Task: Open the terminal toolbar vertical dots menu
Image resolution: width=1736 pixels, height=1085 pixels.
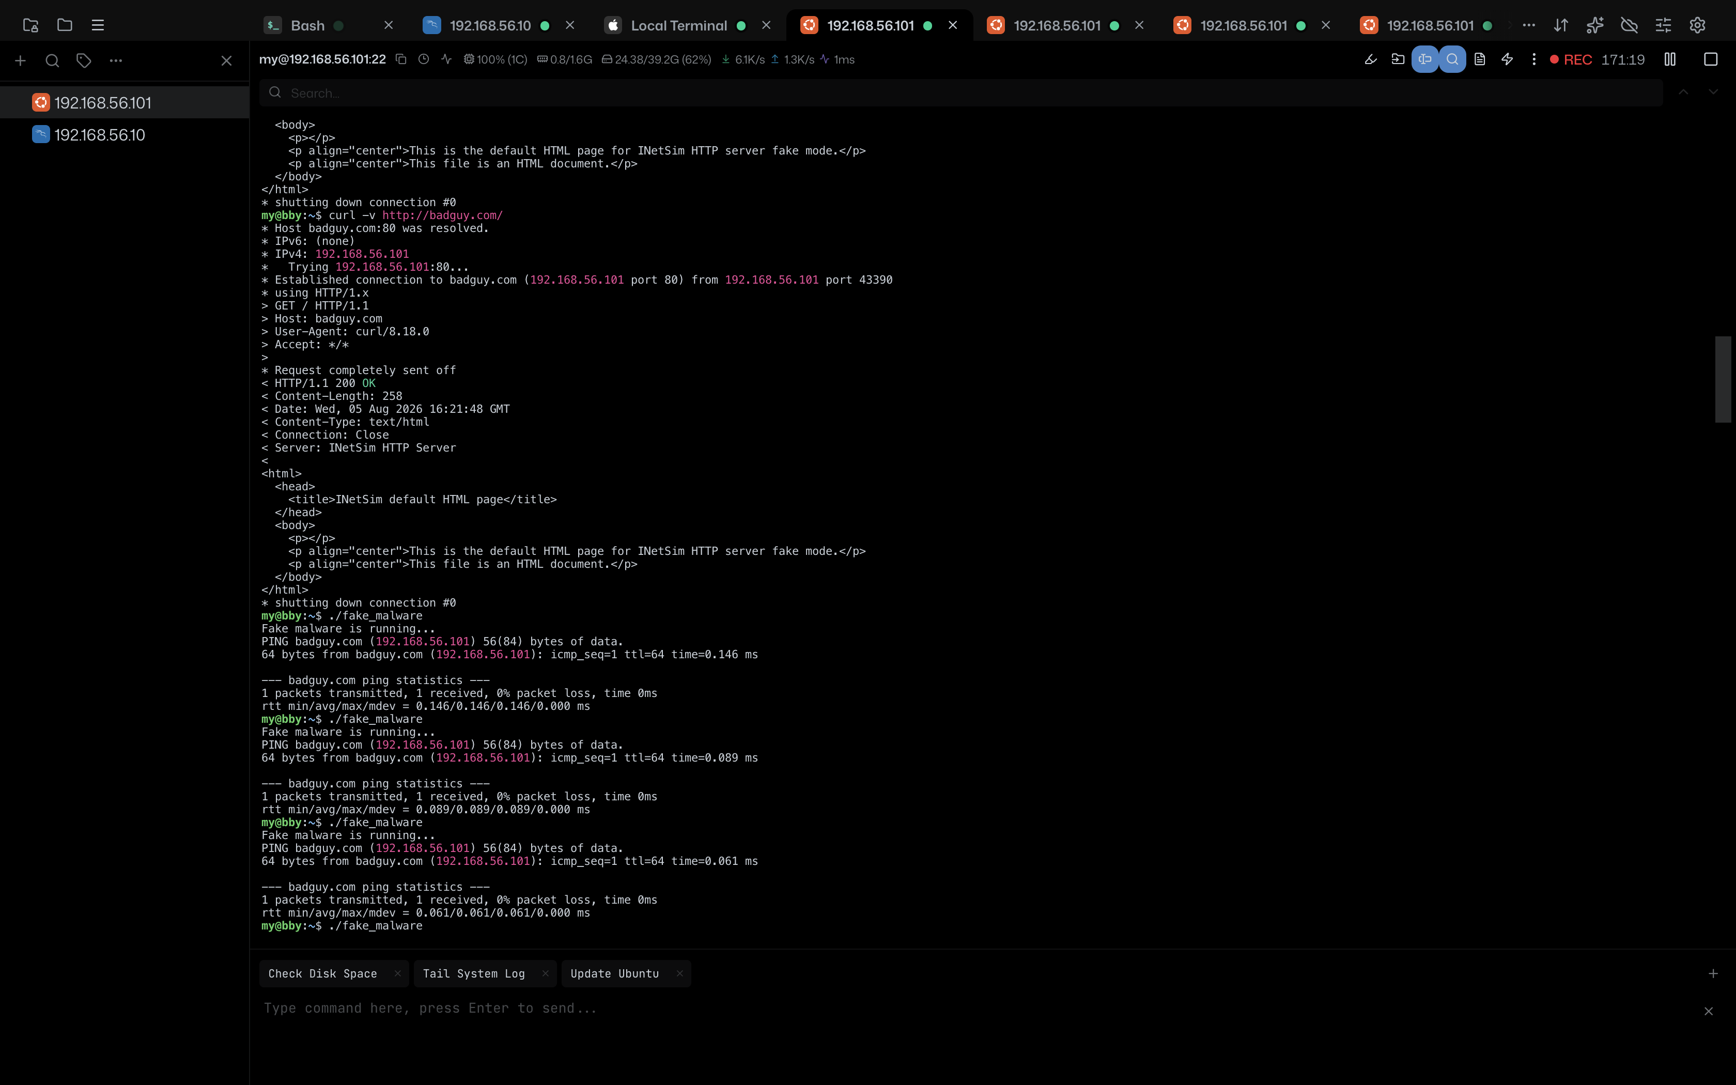Action: (x=1533, y=59)
